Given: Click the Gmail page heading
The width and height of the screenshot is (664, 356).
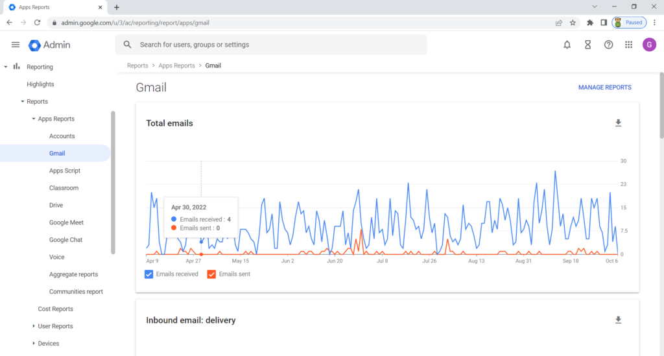Looking at the screenshot, I should [x=151, y=87].
